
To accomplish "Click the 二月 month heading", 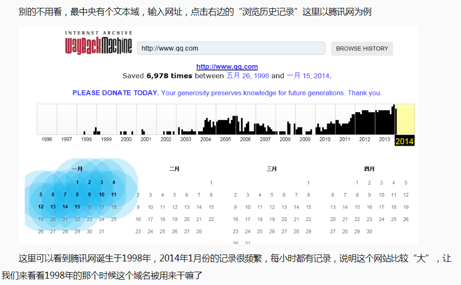I will tap(174, 169).
